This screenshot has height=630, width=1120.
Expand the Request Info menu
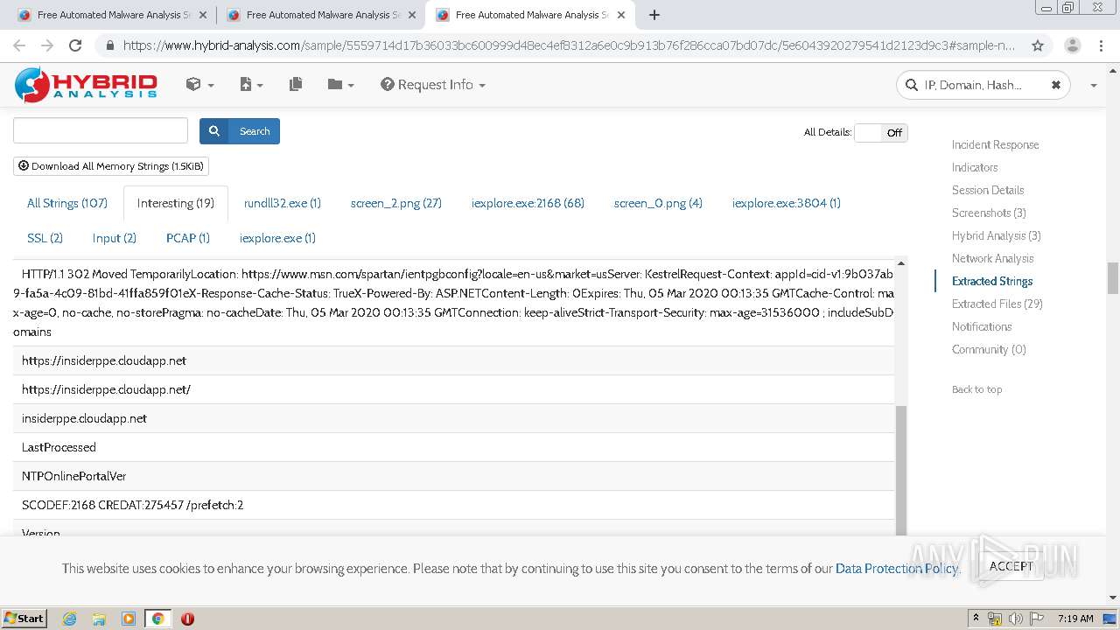[x=433, y=84]
